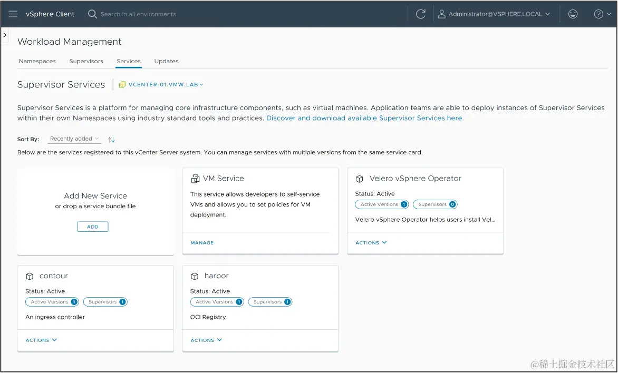Click the harbor card title
This screenshot has width=618, height=373.
(216, 276)
